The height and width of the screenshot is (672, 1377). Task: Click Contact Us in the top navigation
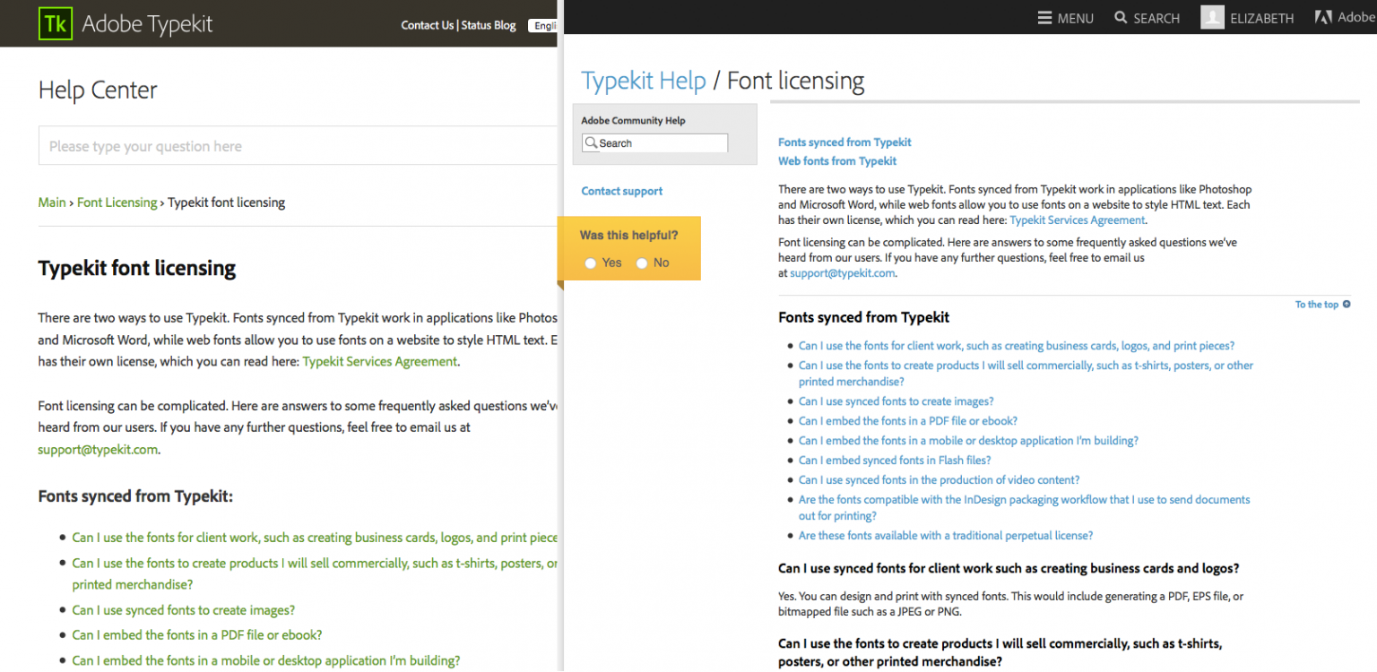click(428, 24)
